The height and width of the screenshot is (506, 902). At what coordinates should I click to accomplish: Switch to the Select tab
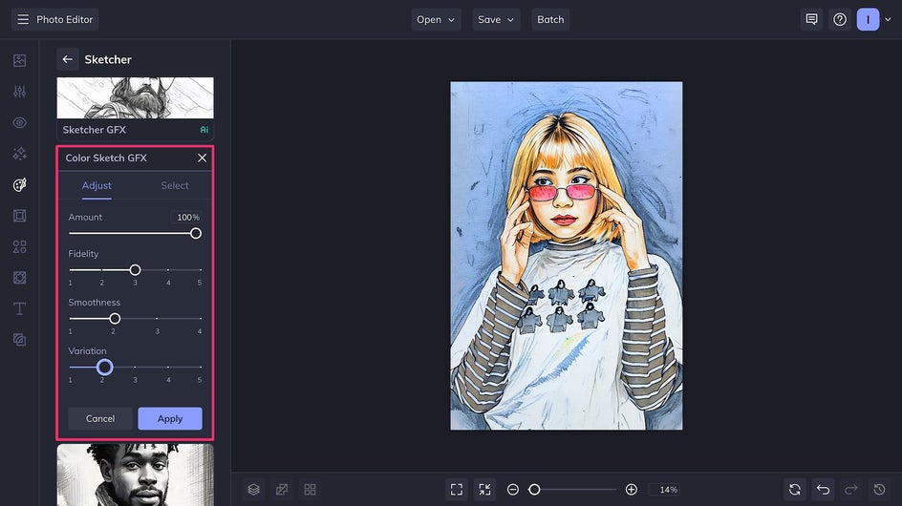pyautogui.click(x=174, y=186)
